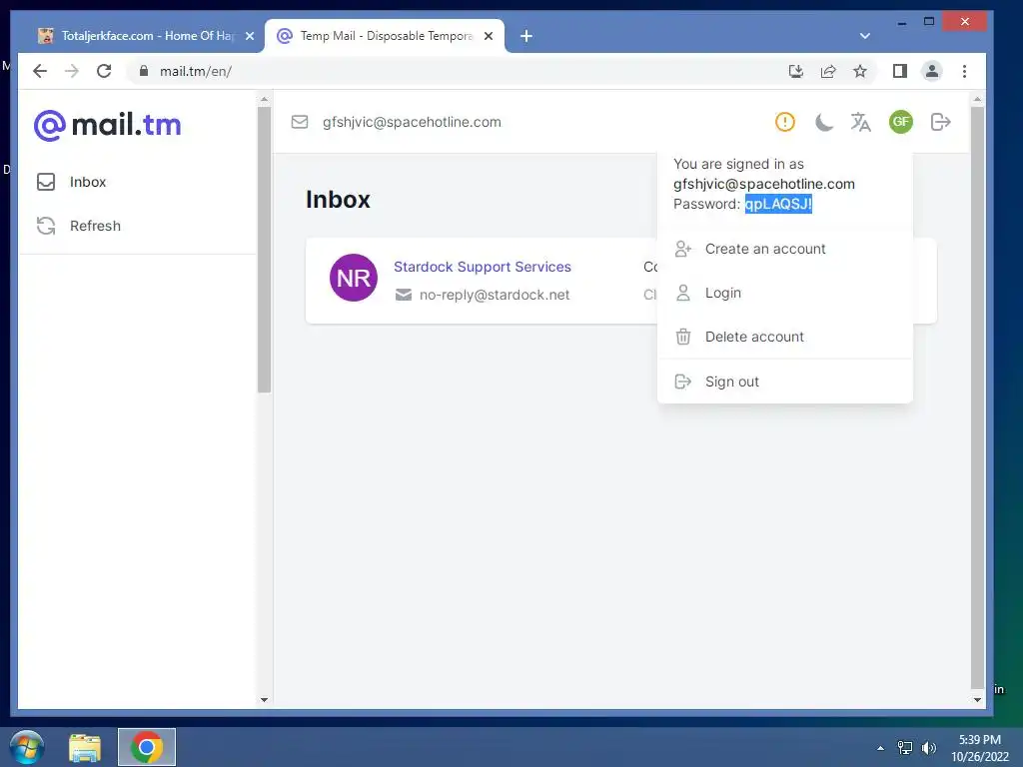The image size is (1023, 767).
Task: Click the no-reply@stardock.net sender address
Action: [x=495, y=295]
